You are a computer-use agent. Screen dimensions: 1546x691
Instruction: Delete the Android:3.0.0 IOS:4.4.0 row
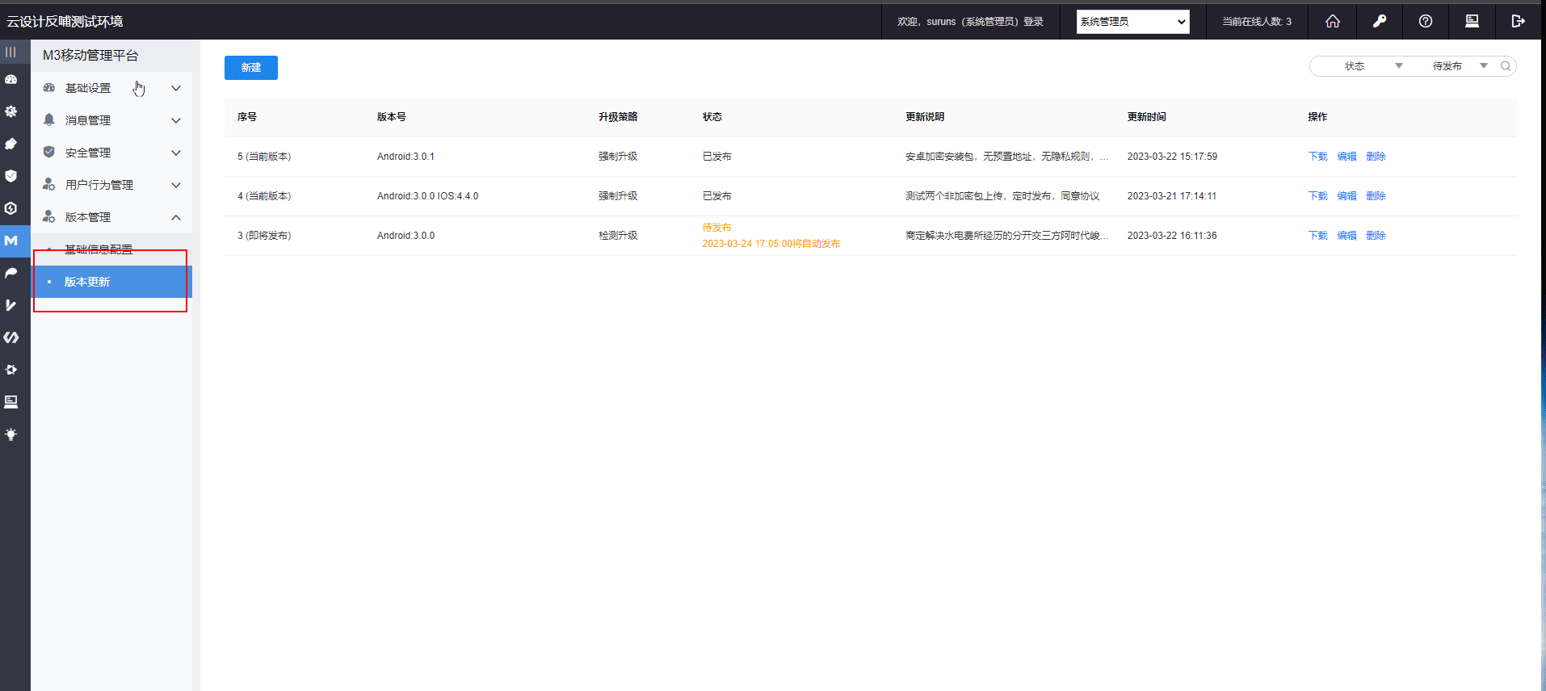click(1376, 196)
